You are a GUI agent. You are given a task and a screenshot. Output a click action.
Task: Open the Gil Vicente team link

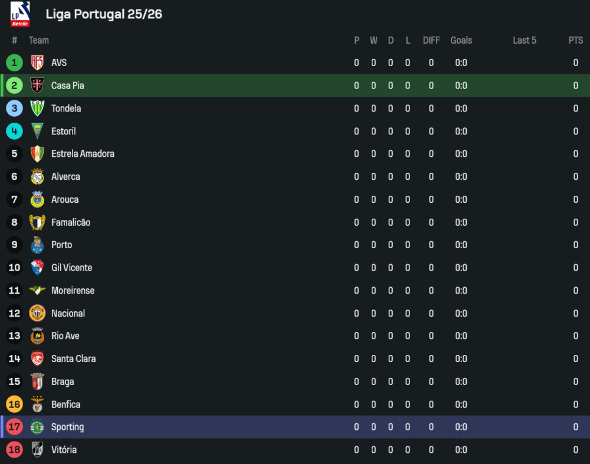[71, 268]
